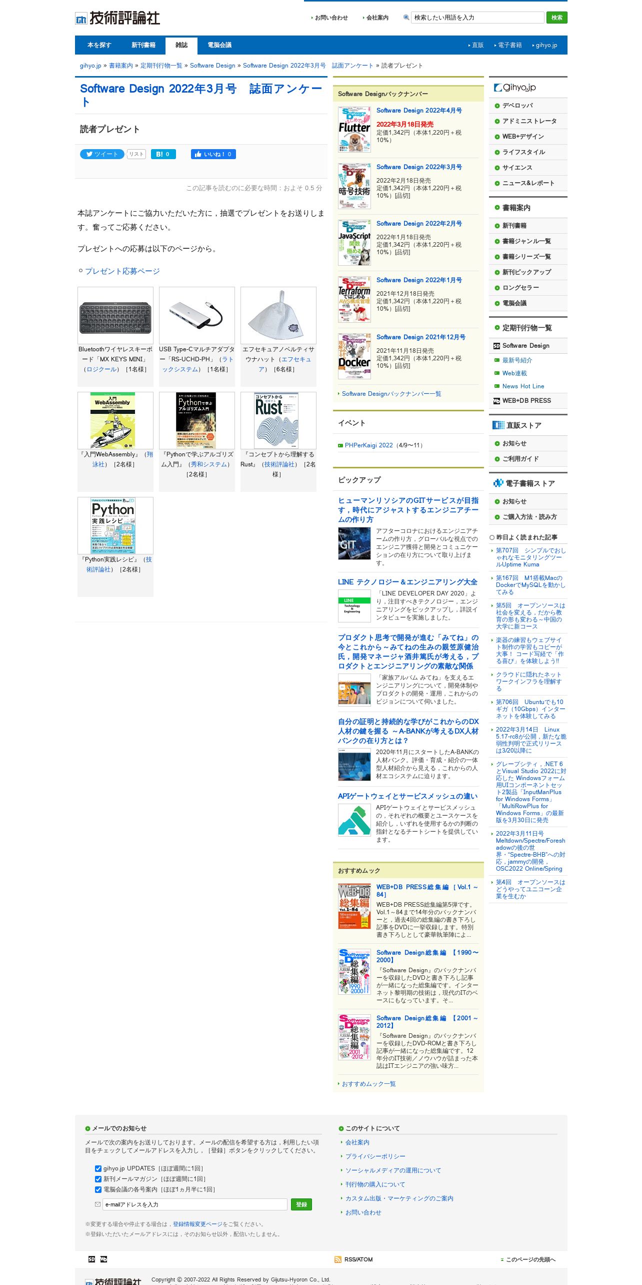
Task: Open the プレゼント応募ページ link
Action: tap(122, 271)
